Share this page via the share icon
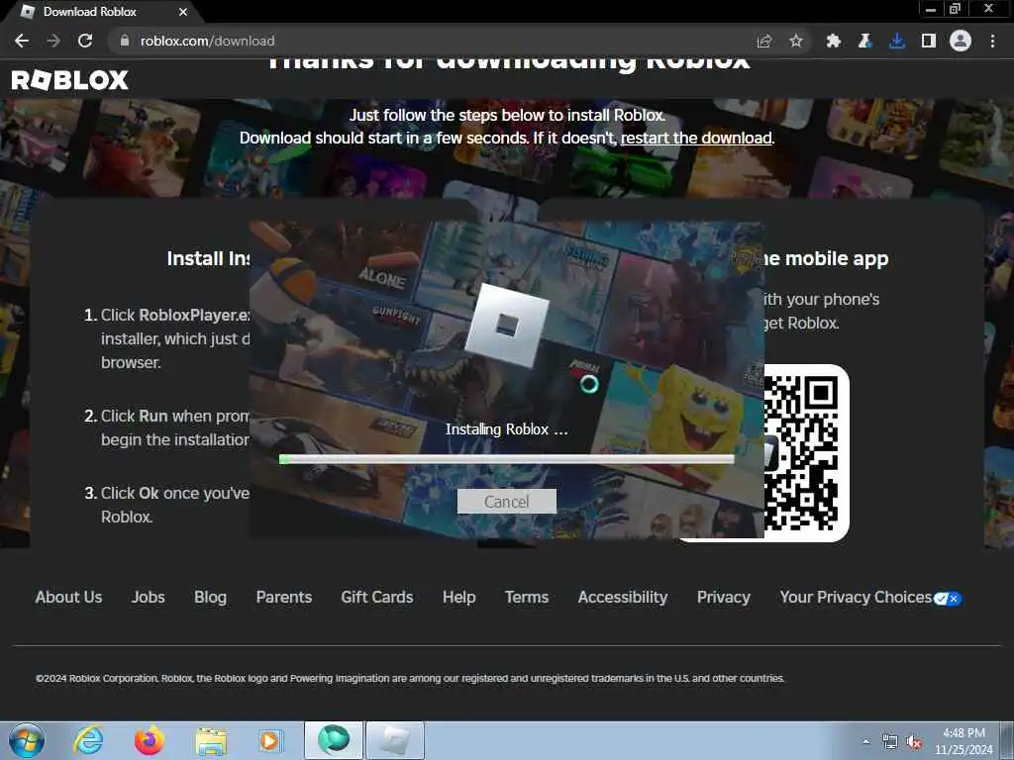 click(x=764, y=41)
